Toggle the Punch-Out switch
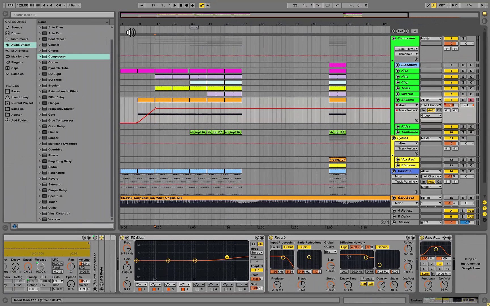 337,5
